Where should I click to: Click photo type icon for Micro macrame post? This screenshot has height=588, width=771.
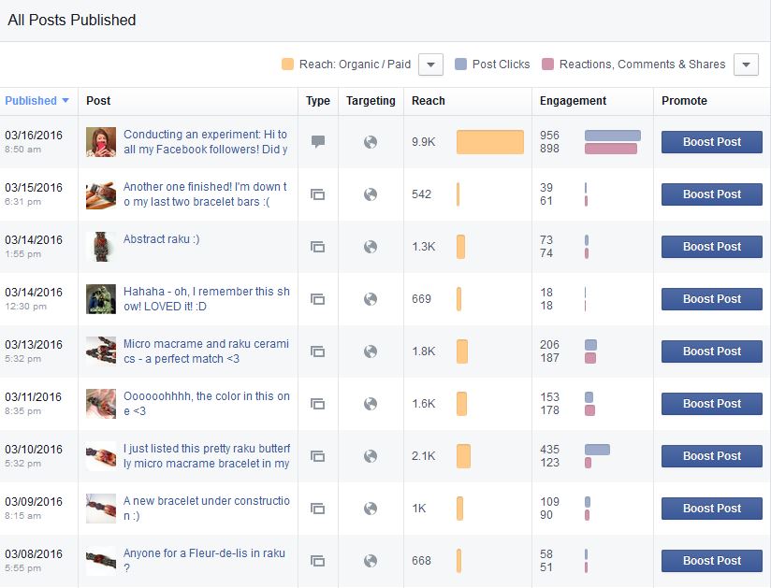(317, 351)
